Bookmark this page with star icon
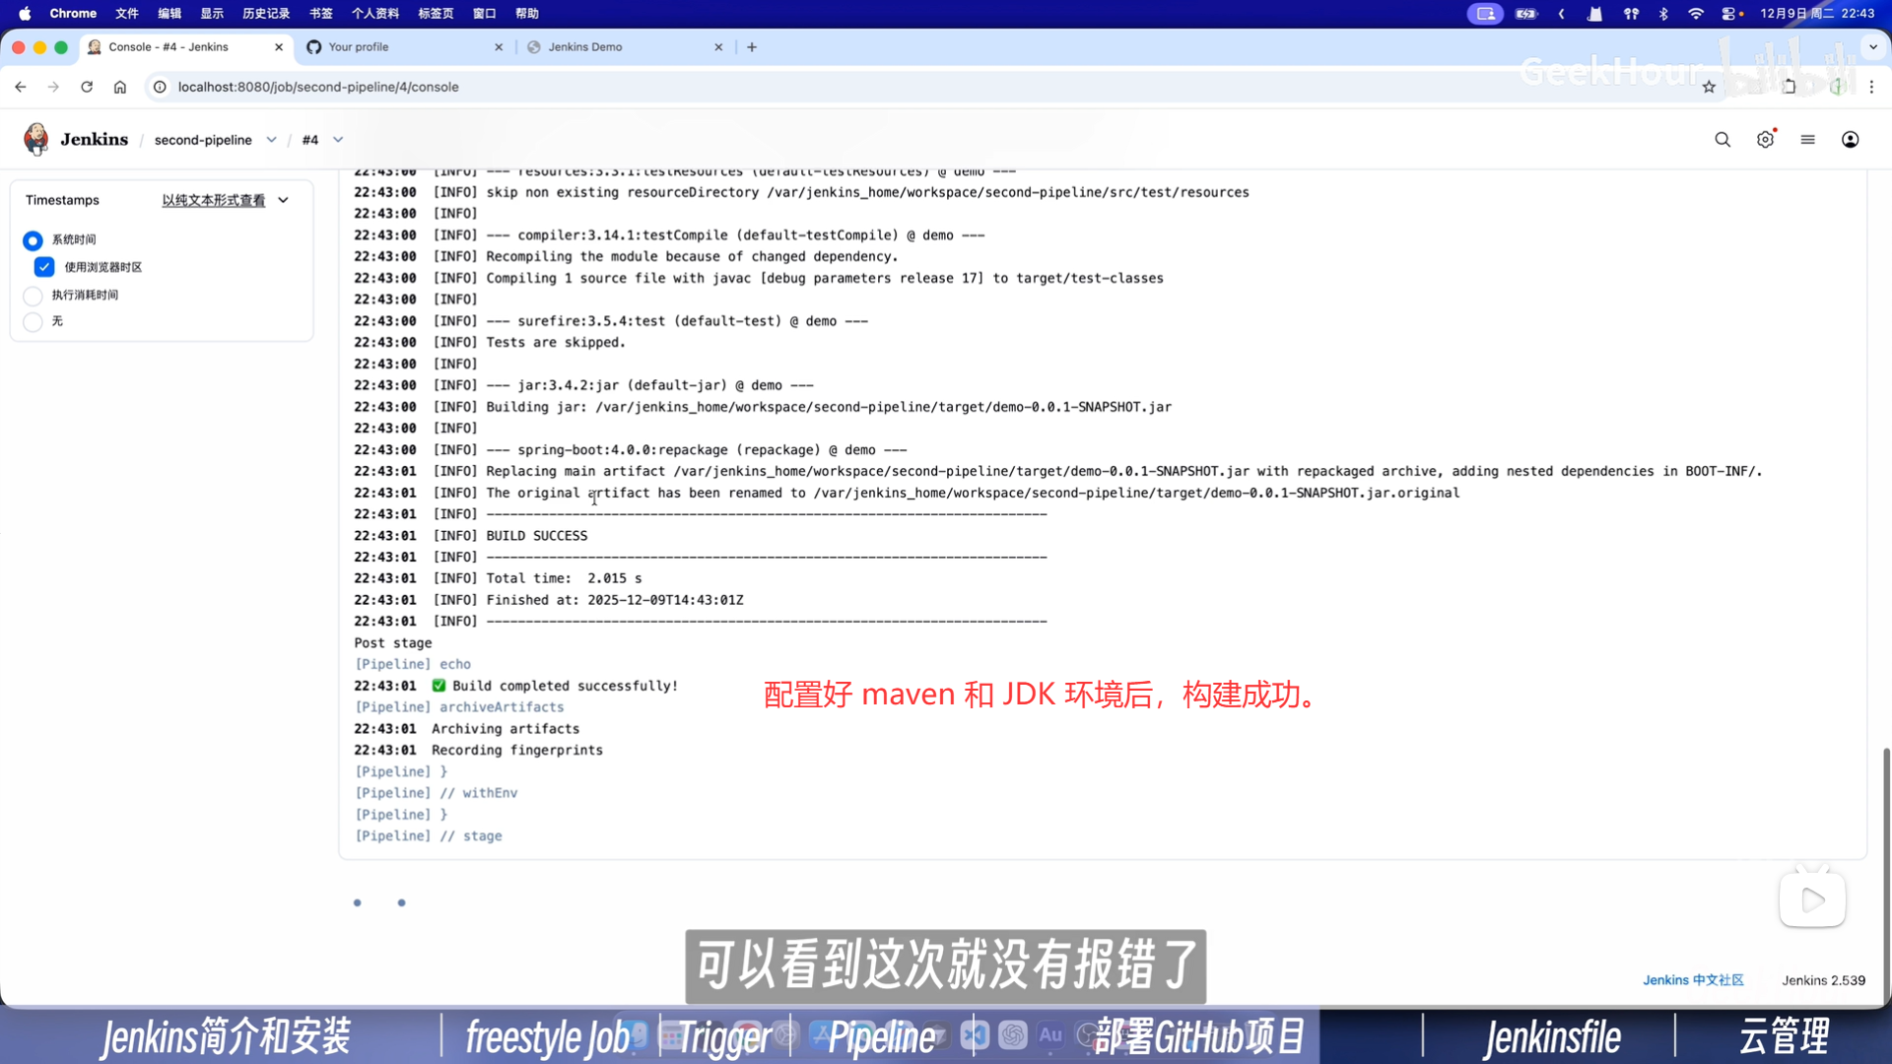The height and width of the screenshot is (1064, 1892). tap(1709, 87)
